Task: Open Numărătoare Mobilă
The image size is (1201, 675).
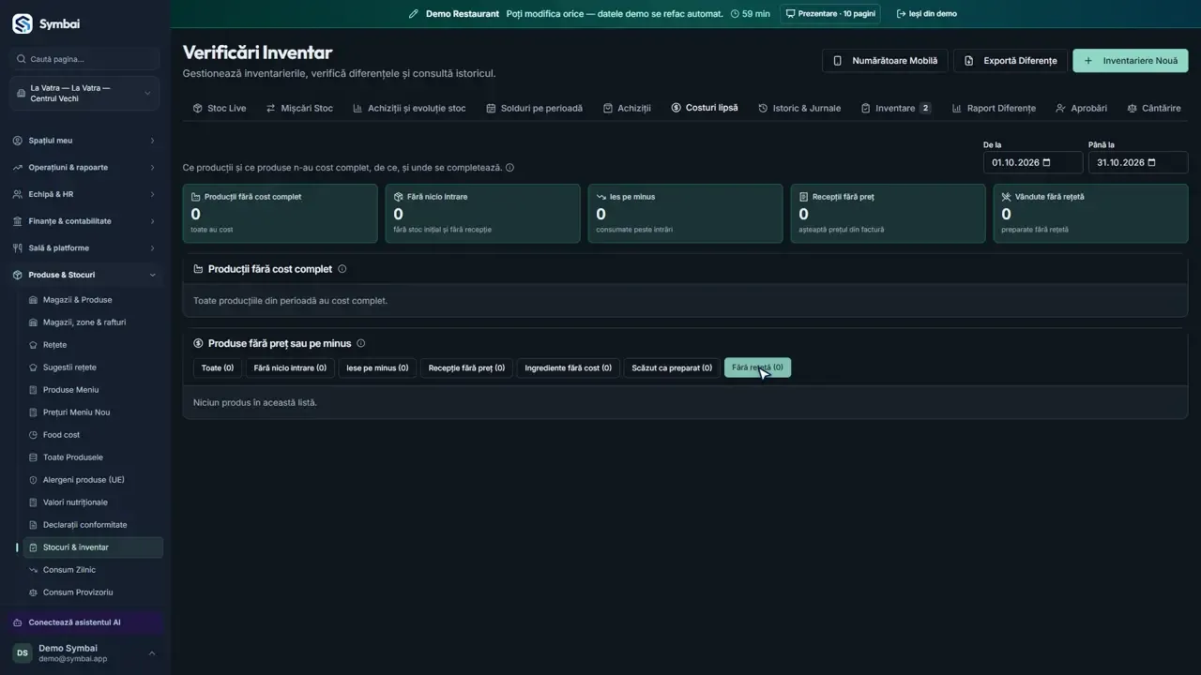Action: (x=885, y=61)
